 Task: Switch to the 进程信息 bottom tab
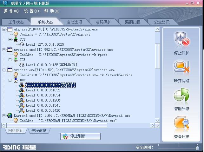[39, 130]
